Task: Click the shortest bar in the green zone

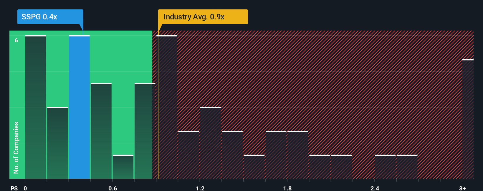Action: click(x=123, y=167)
